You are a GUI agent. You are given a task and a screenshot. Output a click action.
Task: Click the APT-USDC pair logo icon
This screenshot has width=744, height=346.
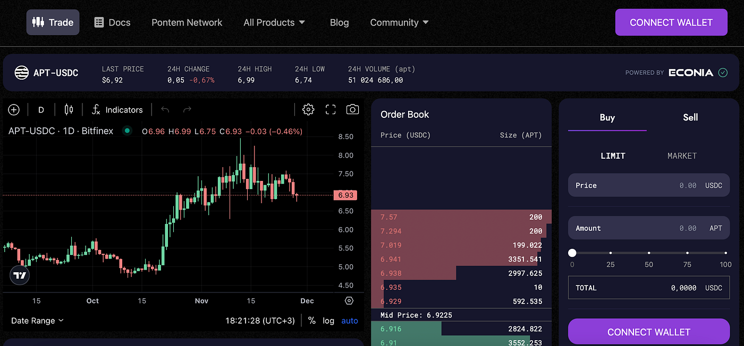pos(21,73)
